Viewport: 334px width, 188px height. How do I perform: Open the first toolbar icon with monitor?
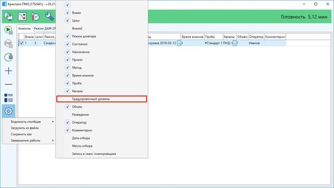8,16
